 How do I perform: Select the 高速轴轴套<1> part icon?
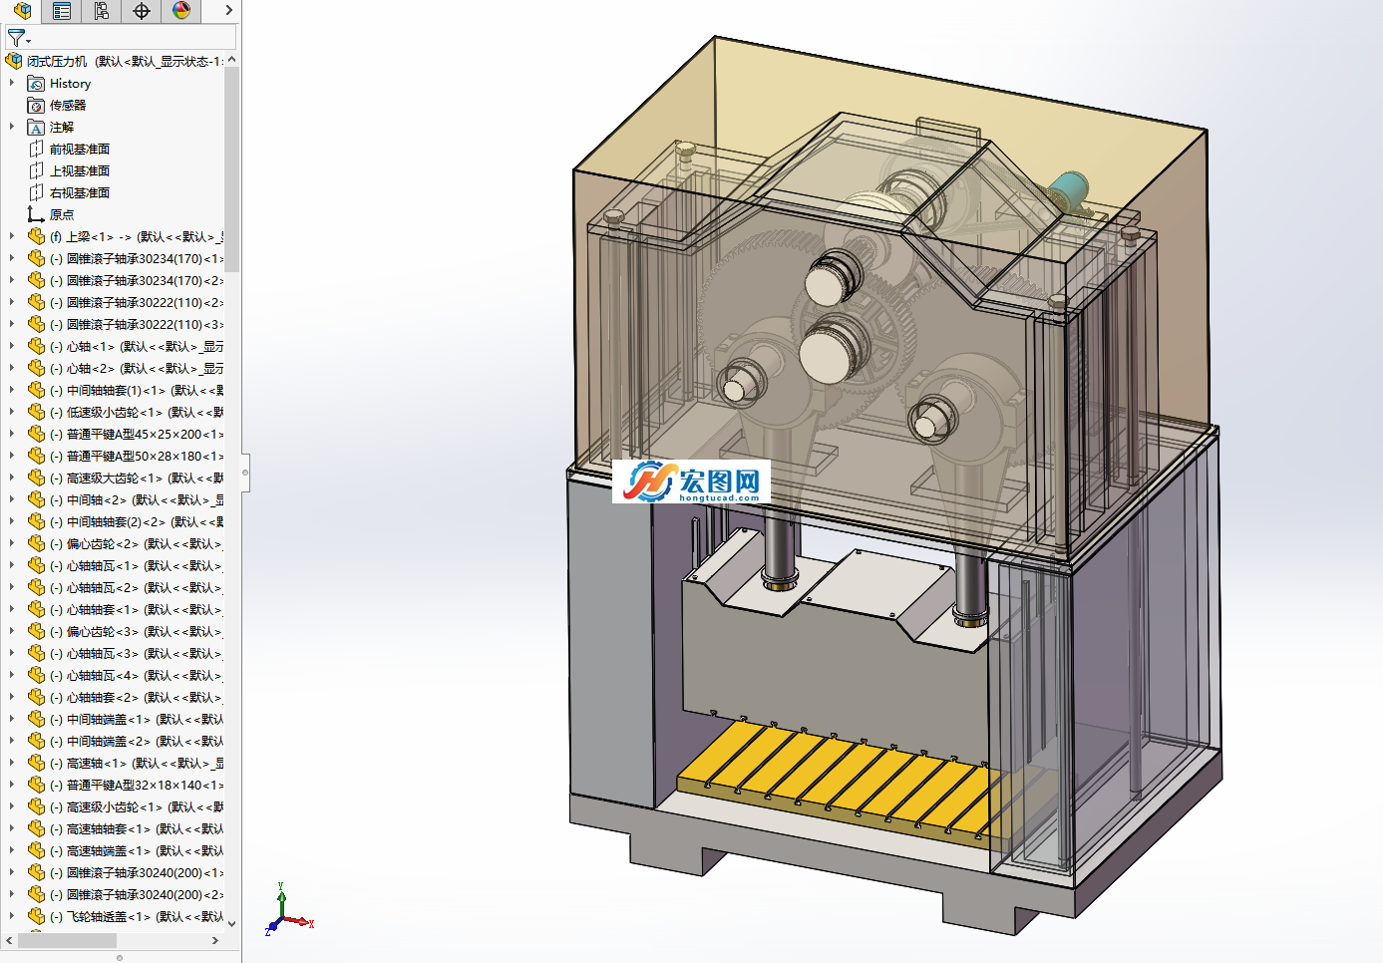point(36,829)
